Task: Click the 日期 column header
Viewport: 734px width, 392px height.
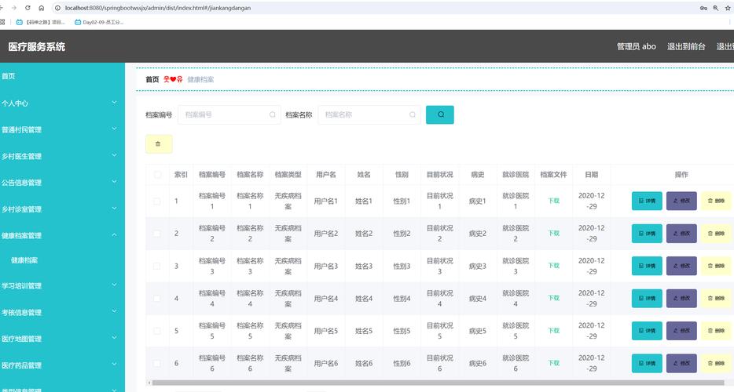Action: coord(591,175)
